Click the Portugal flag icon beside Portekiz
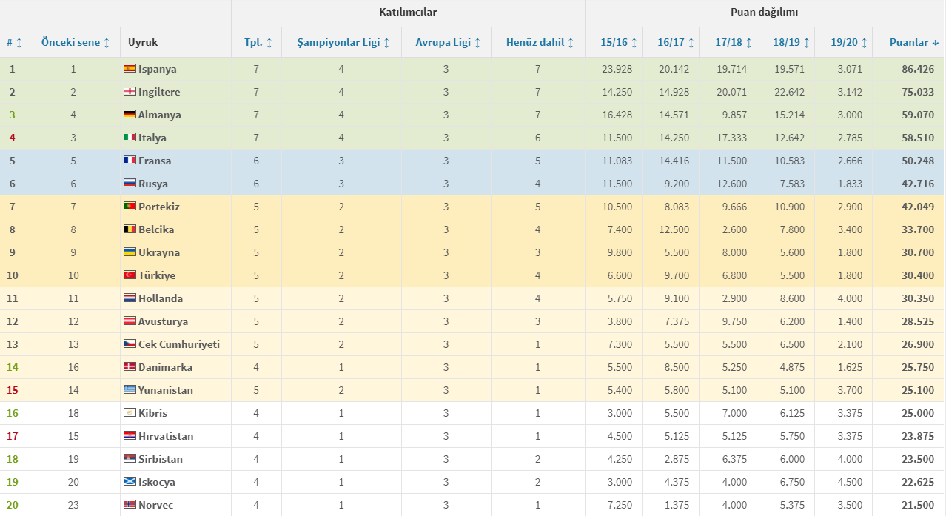The width and height of the screenshot is (946, 516). pos(129,207)
